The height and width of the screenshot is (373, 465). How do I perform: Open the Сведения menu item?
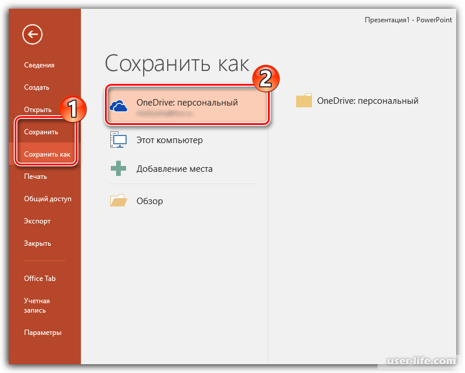click(39, 65)
